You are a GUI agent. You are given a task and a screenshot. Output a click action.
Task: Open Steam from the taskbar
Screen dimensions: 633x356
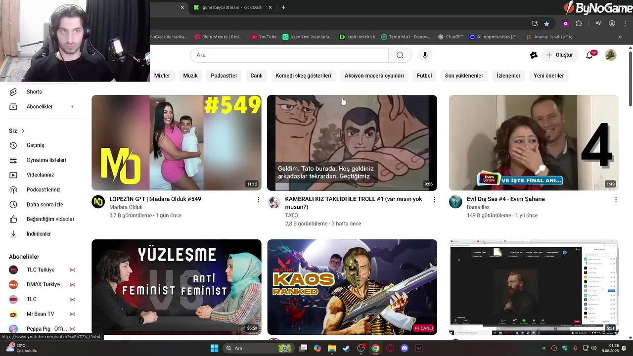pos(346,348)
